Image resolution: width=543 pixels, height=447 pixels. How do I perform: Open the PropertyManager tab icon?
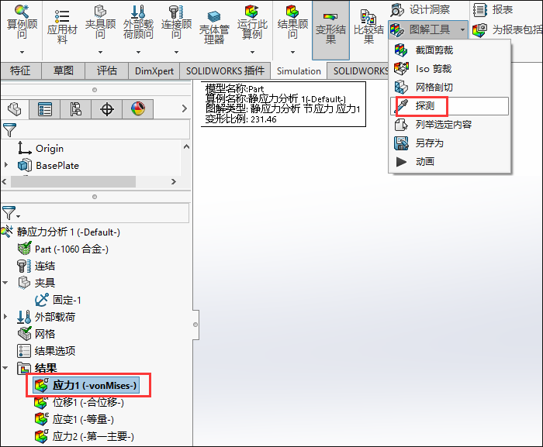(x=45, y=109)
